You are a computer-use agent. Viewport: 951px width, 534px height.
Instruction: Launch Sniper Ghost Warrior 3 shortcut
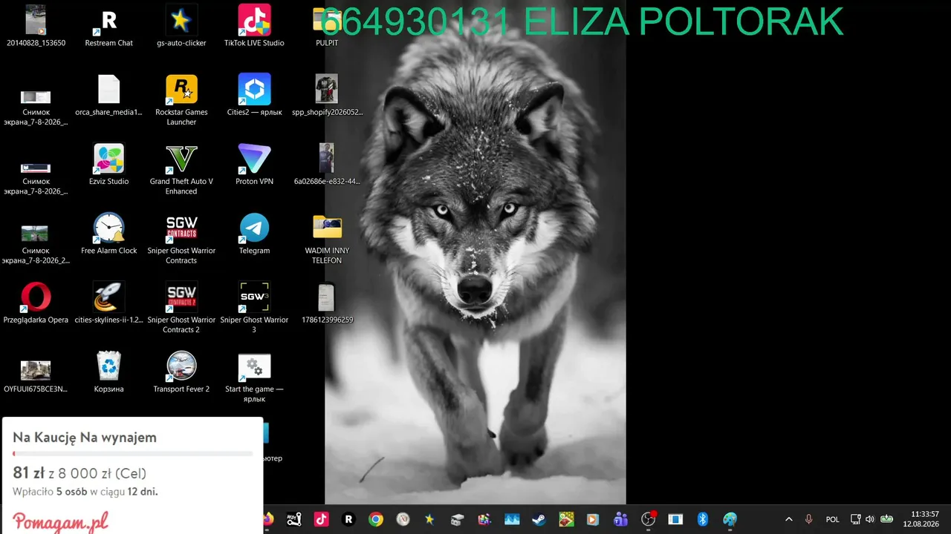click(x=254, y=308)
